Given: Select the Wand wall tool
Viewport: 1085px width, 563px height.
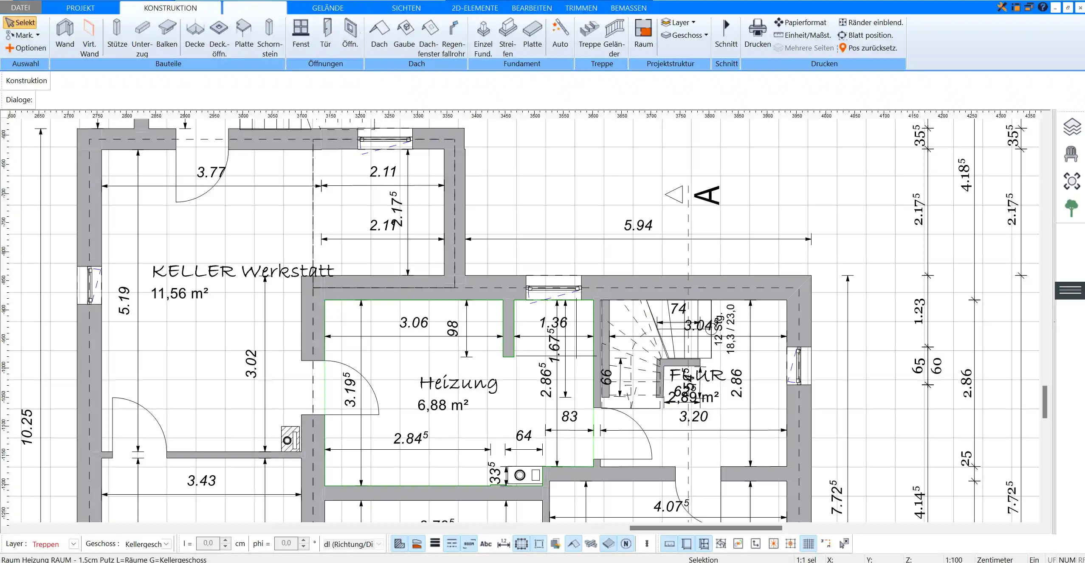Looking at the screenshot, I should coord(65,33).
